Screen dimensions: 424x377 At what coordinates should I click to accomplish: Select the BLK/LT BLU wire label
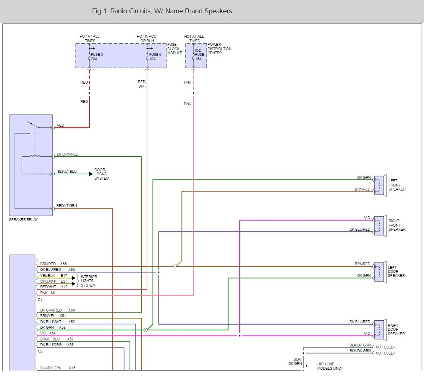[67, 172]
